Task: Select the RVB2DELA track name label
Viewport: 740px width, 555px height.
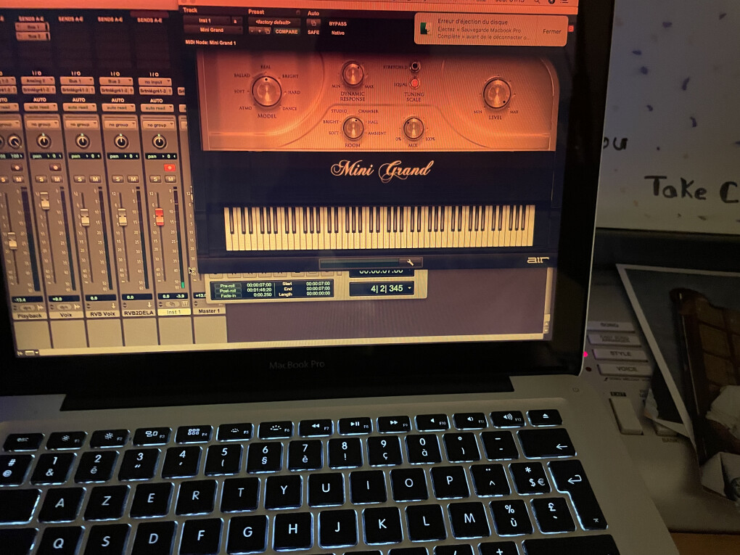Action: tap(139, 313)
